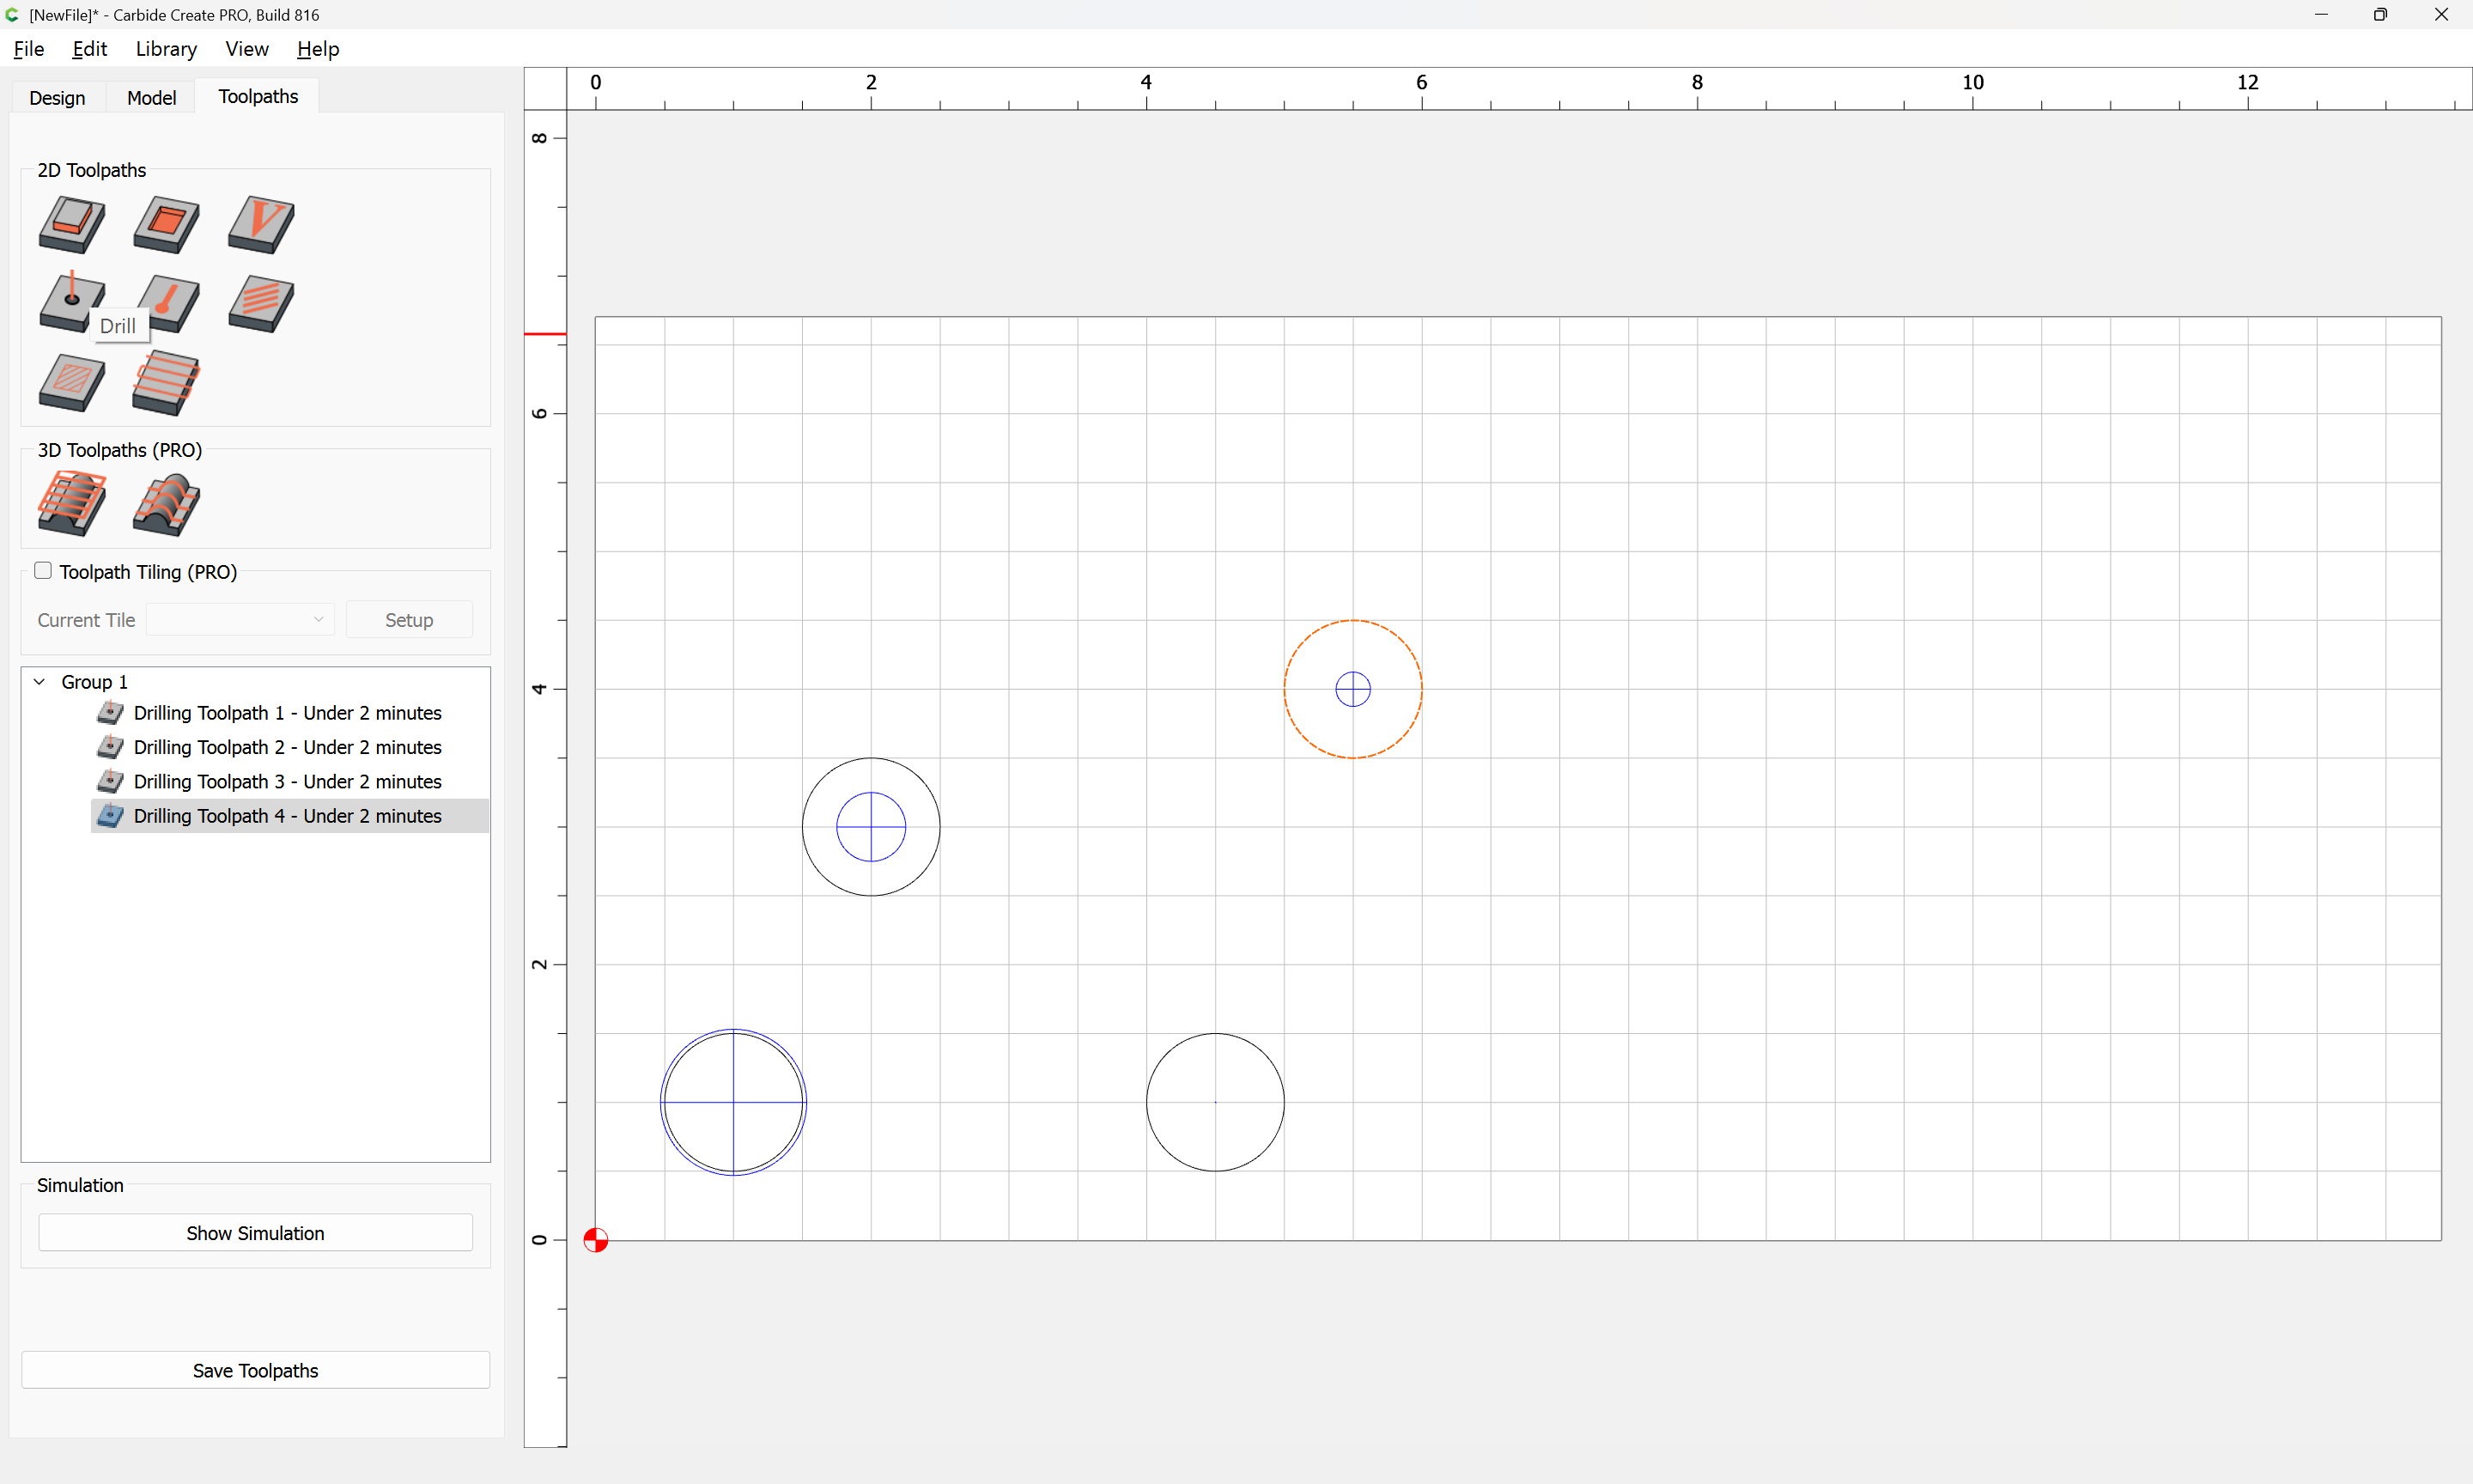Screen dimensions: 2473x1484
Task: Click the Setup button for tiling
Action: (x=409, y=620)
